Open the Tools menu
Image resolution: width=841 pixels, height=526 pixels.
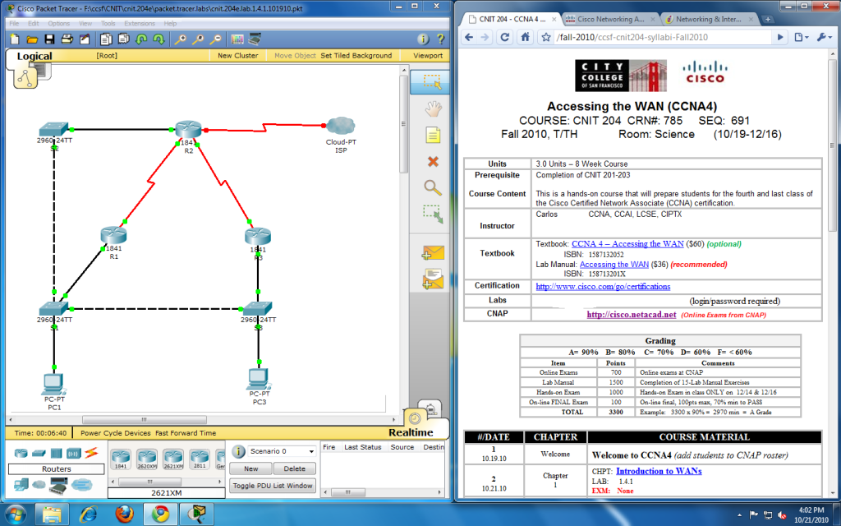coord(108,24)
